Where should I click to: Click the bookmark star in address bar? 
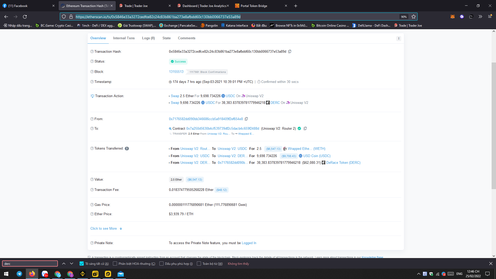pyautogui.click(x=414, y=17)
